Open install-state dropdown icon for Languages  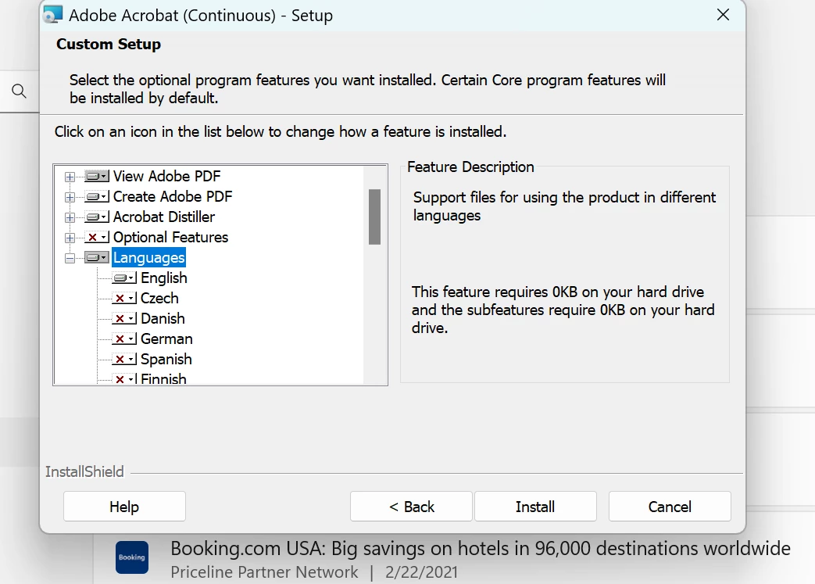tap(97, 257)
